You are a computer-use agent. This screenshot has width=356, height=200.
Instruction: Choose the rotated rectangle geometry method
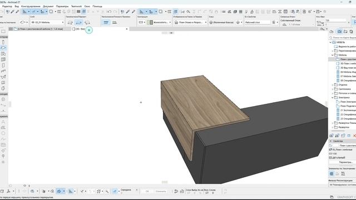click(87, 22)
